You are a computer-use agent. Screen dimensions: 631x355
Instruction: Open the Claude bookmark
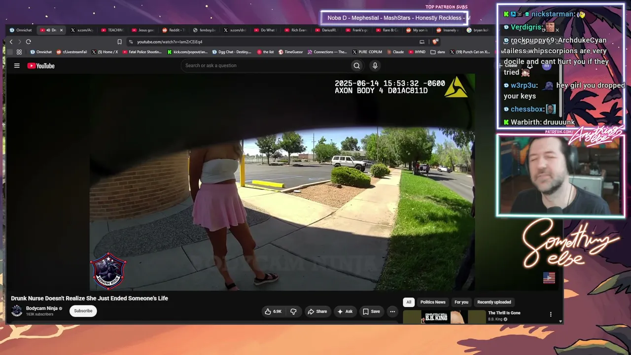395,52
